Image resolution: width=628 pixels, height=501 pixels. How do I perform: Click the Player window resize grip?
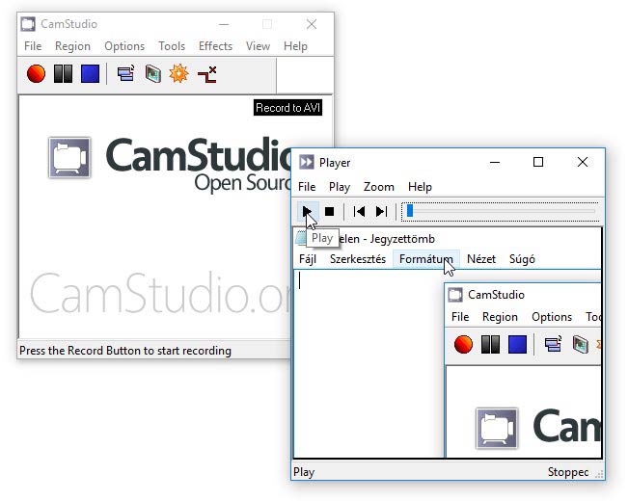coord(599,475)
